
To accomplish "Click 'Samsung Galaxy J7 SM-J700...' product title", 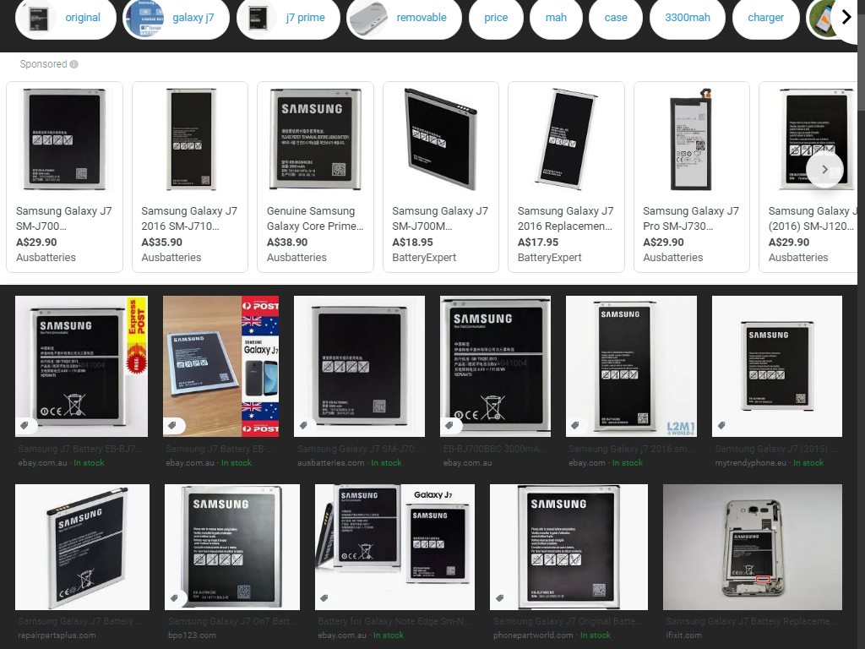I will 64,219.
